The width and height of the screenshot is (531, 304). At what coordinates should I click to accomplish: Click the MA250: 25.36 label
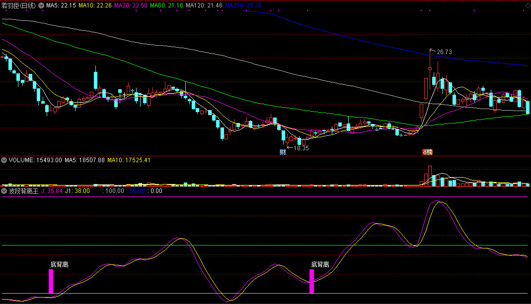click(243, 5)
